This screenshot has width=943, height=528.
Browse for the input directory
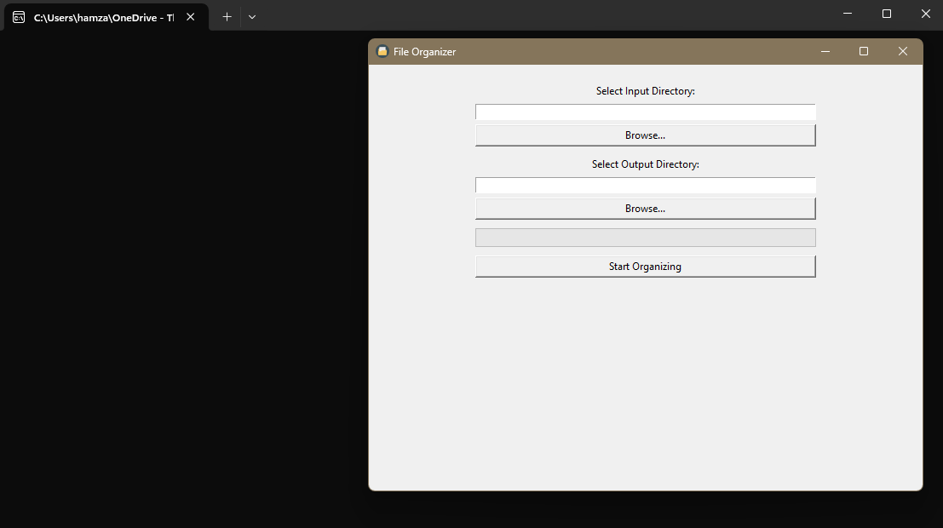click(x=646, y=135)
